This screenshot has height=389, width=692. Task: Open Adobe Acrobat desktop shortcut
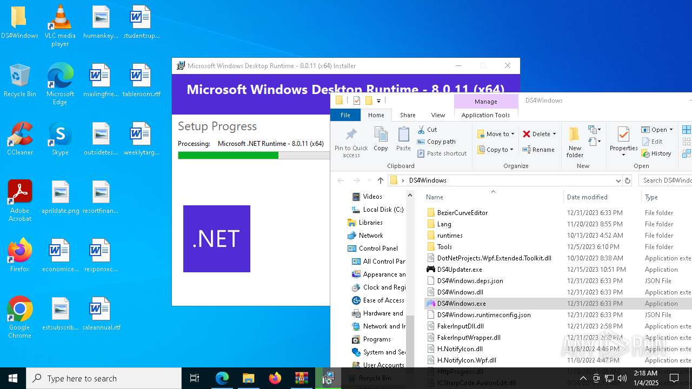pyautogui.click(x=19, y=200)
